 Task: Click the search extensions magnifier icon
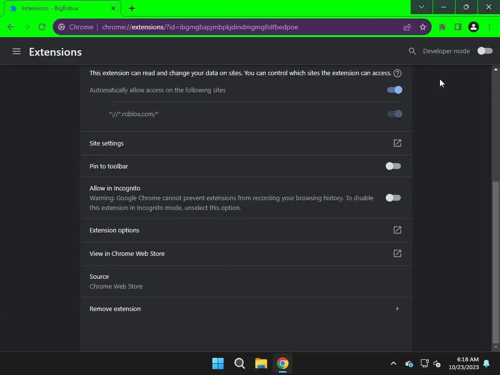point(412,51)
